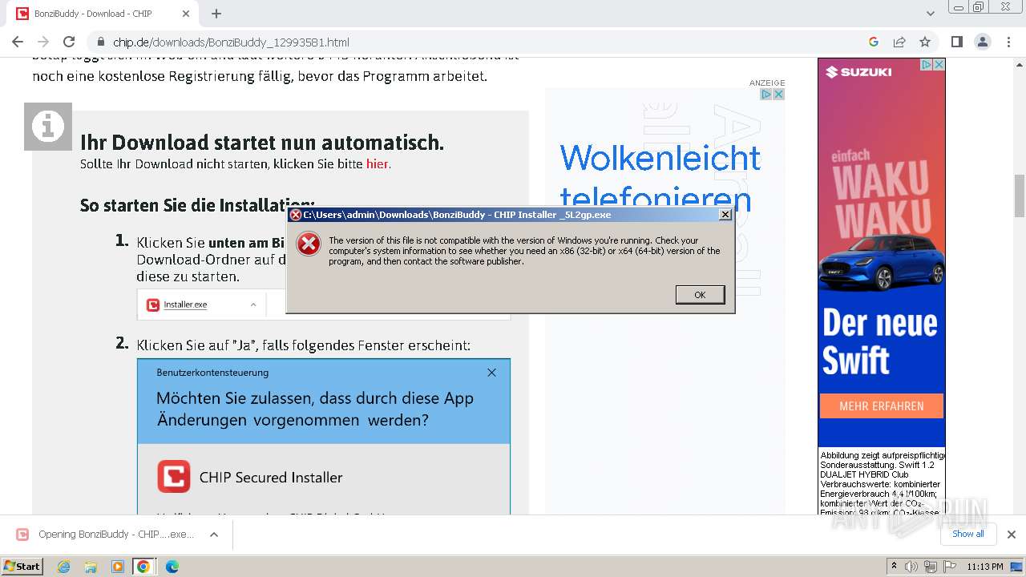Open the Chrome profile avatar

click(x=983, y=42)
